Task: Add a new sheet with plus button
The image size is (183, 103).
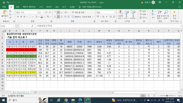Action: click(35, 92)
